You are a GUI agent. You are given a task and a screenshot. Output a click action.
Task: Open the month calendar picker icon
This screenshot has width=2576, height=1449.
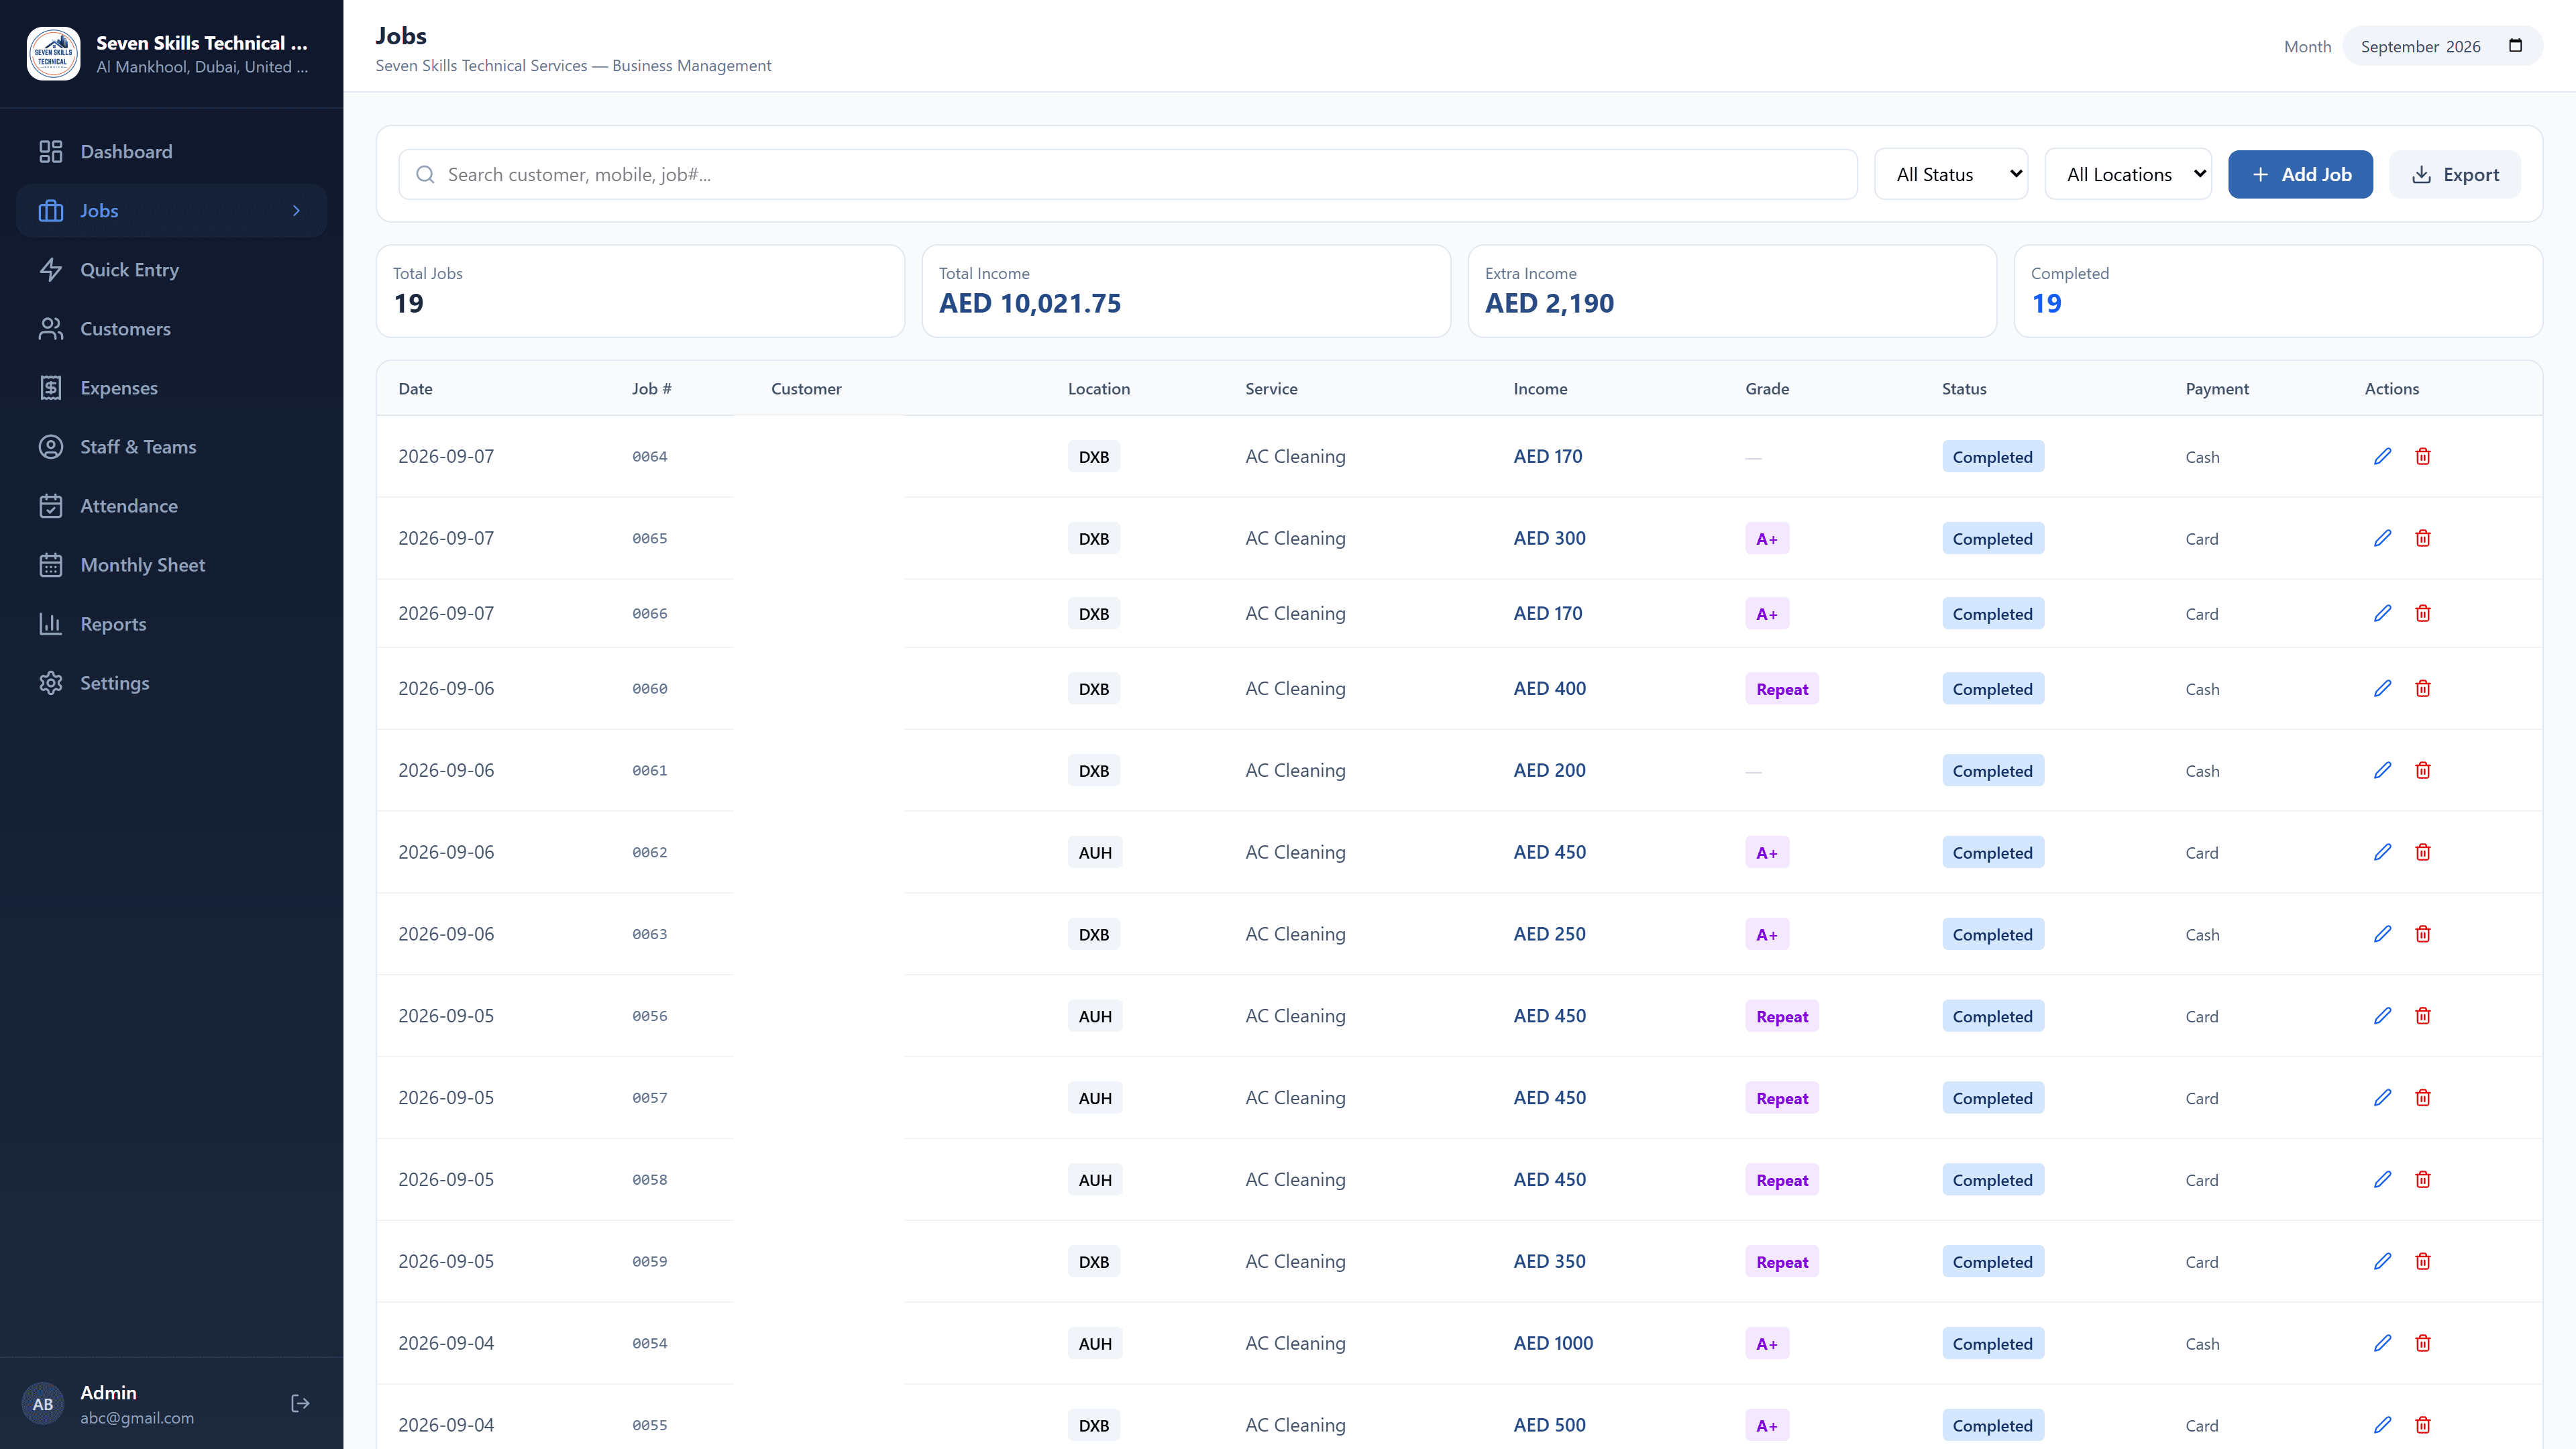[x=2516, y=46]
